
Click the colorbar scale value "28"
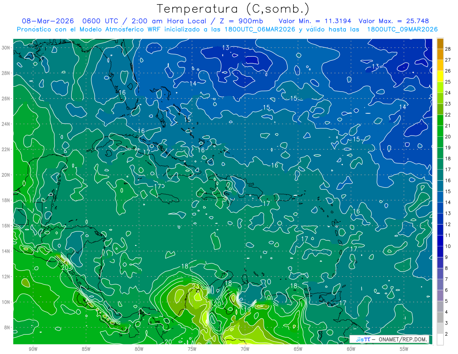(448, 48)
